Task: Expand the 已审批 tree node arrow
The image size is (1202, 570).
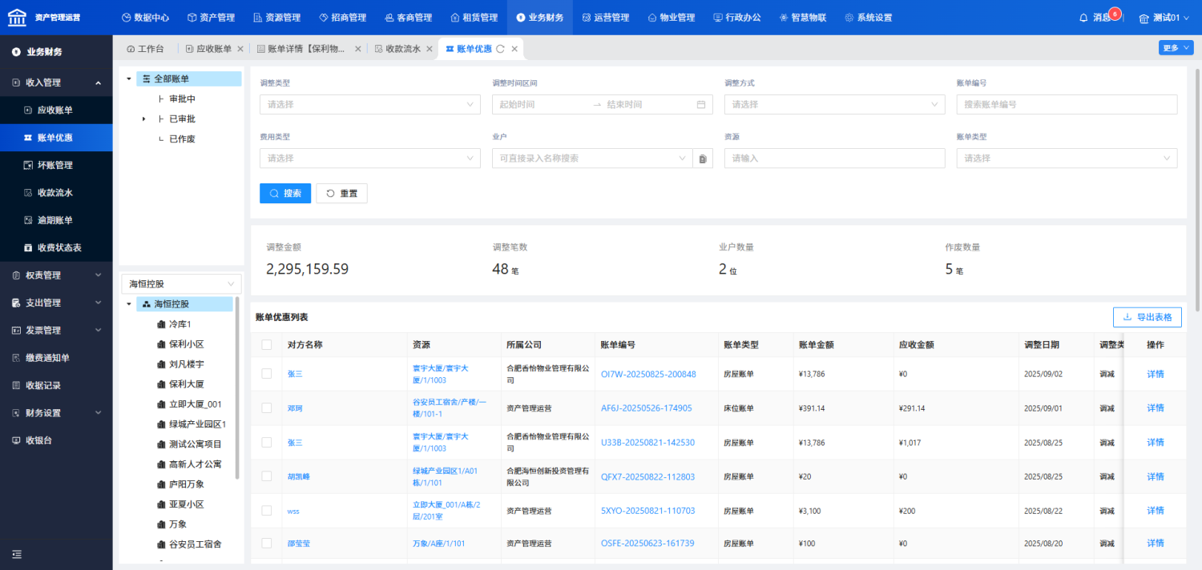Action: click(x=144, y=118)
